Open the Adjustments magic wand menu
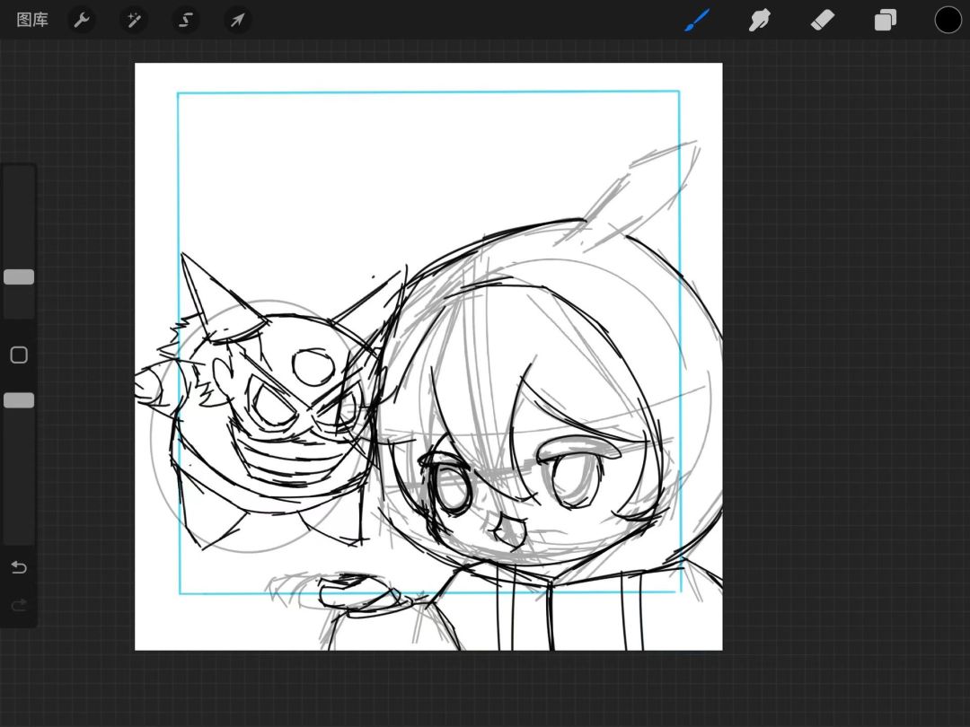 coord(134,20)
